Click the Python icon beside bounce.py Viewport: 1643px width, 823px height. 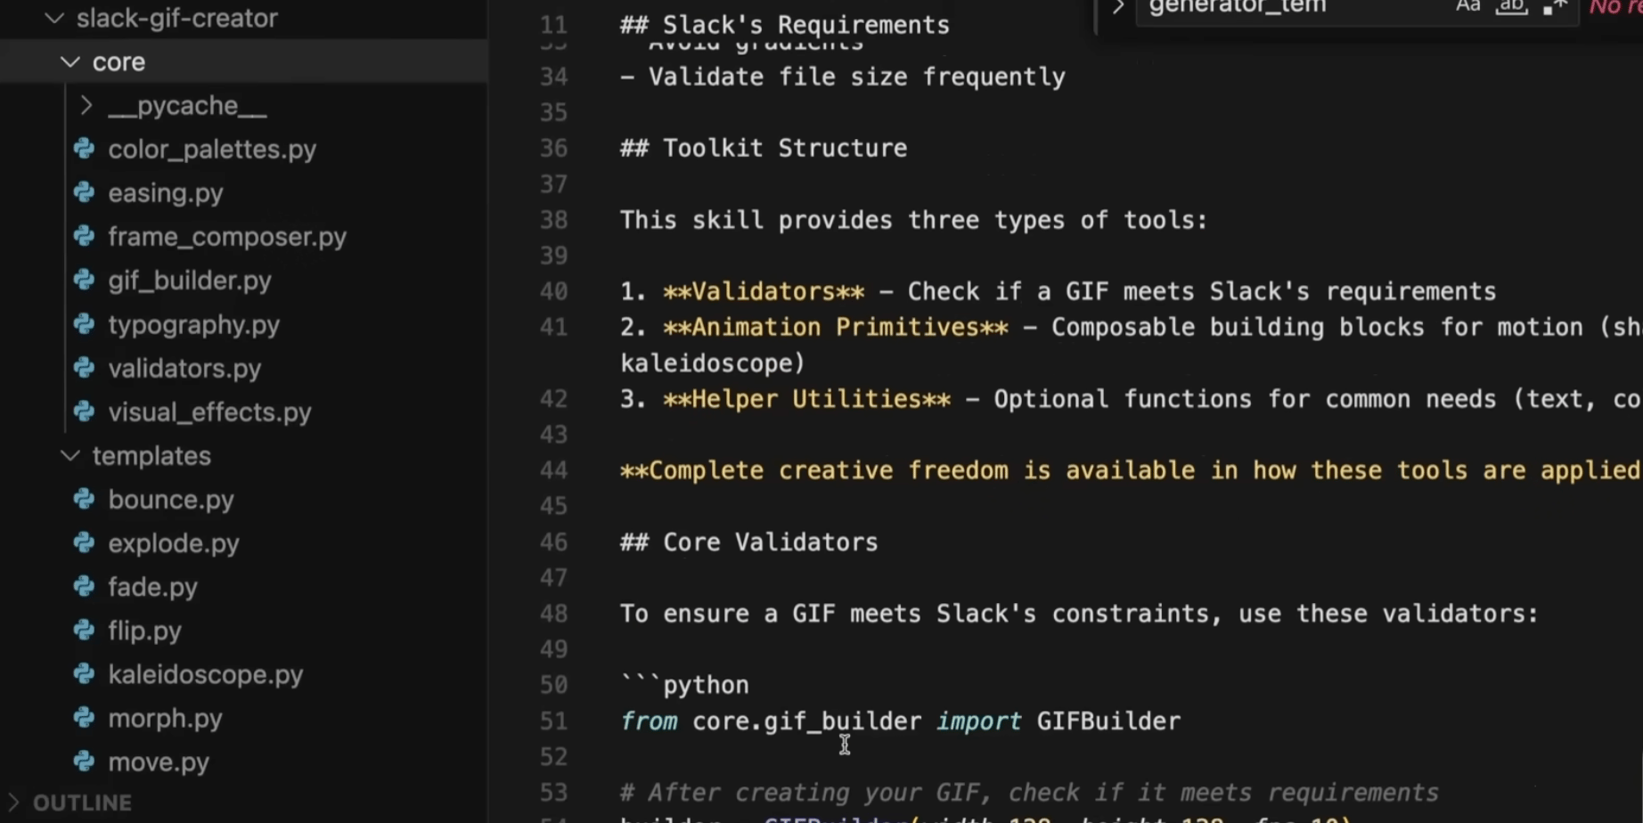(85, 499)
